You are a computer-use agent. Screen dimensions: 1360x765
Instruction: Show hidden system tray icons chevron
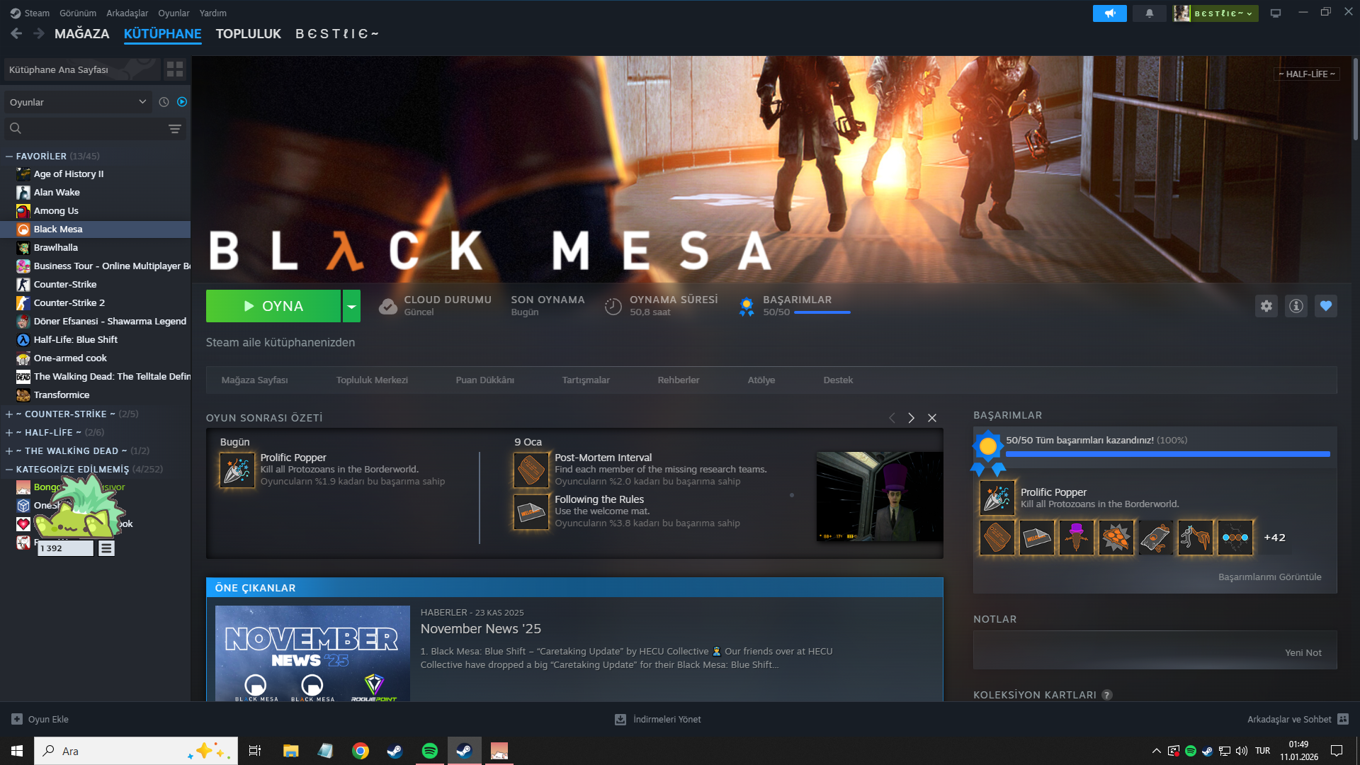pyautogui.click(x=1157, y=751)
